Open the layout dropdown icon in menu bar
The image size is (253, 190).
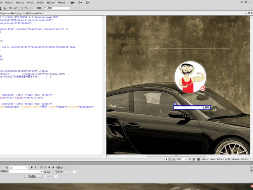point(73,3)
